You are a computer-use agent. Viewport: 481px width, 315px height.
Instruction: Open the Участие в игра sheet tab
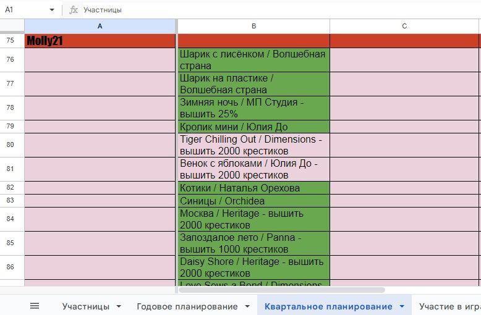point(449,306)
